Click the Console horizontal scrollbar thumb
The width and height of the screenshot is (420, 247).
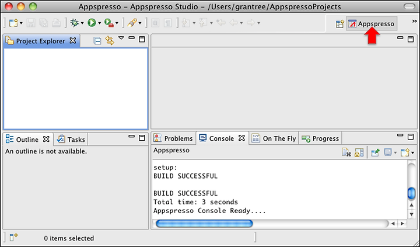(x=204, y=224)
